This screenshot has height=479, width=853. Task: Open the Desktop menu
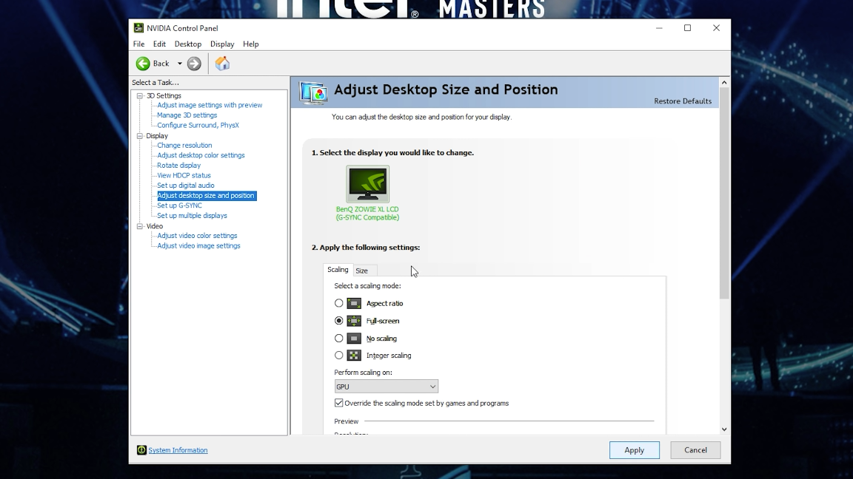pyautogui.click(x=187, y=44)
